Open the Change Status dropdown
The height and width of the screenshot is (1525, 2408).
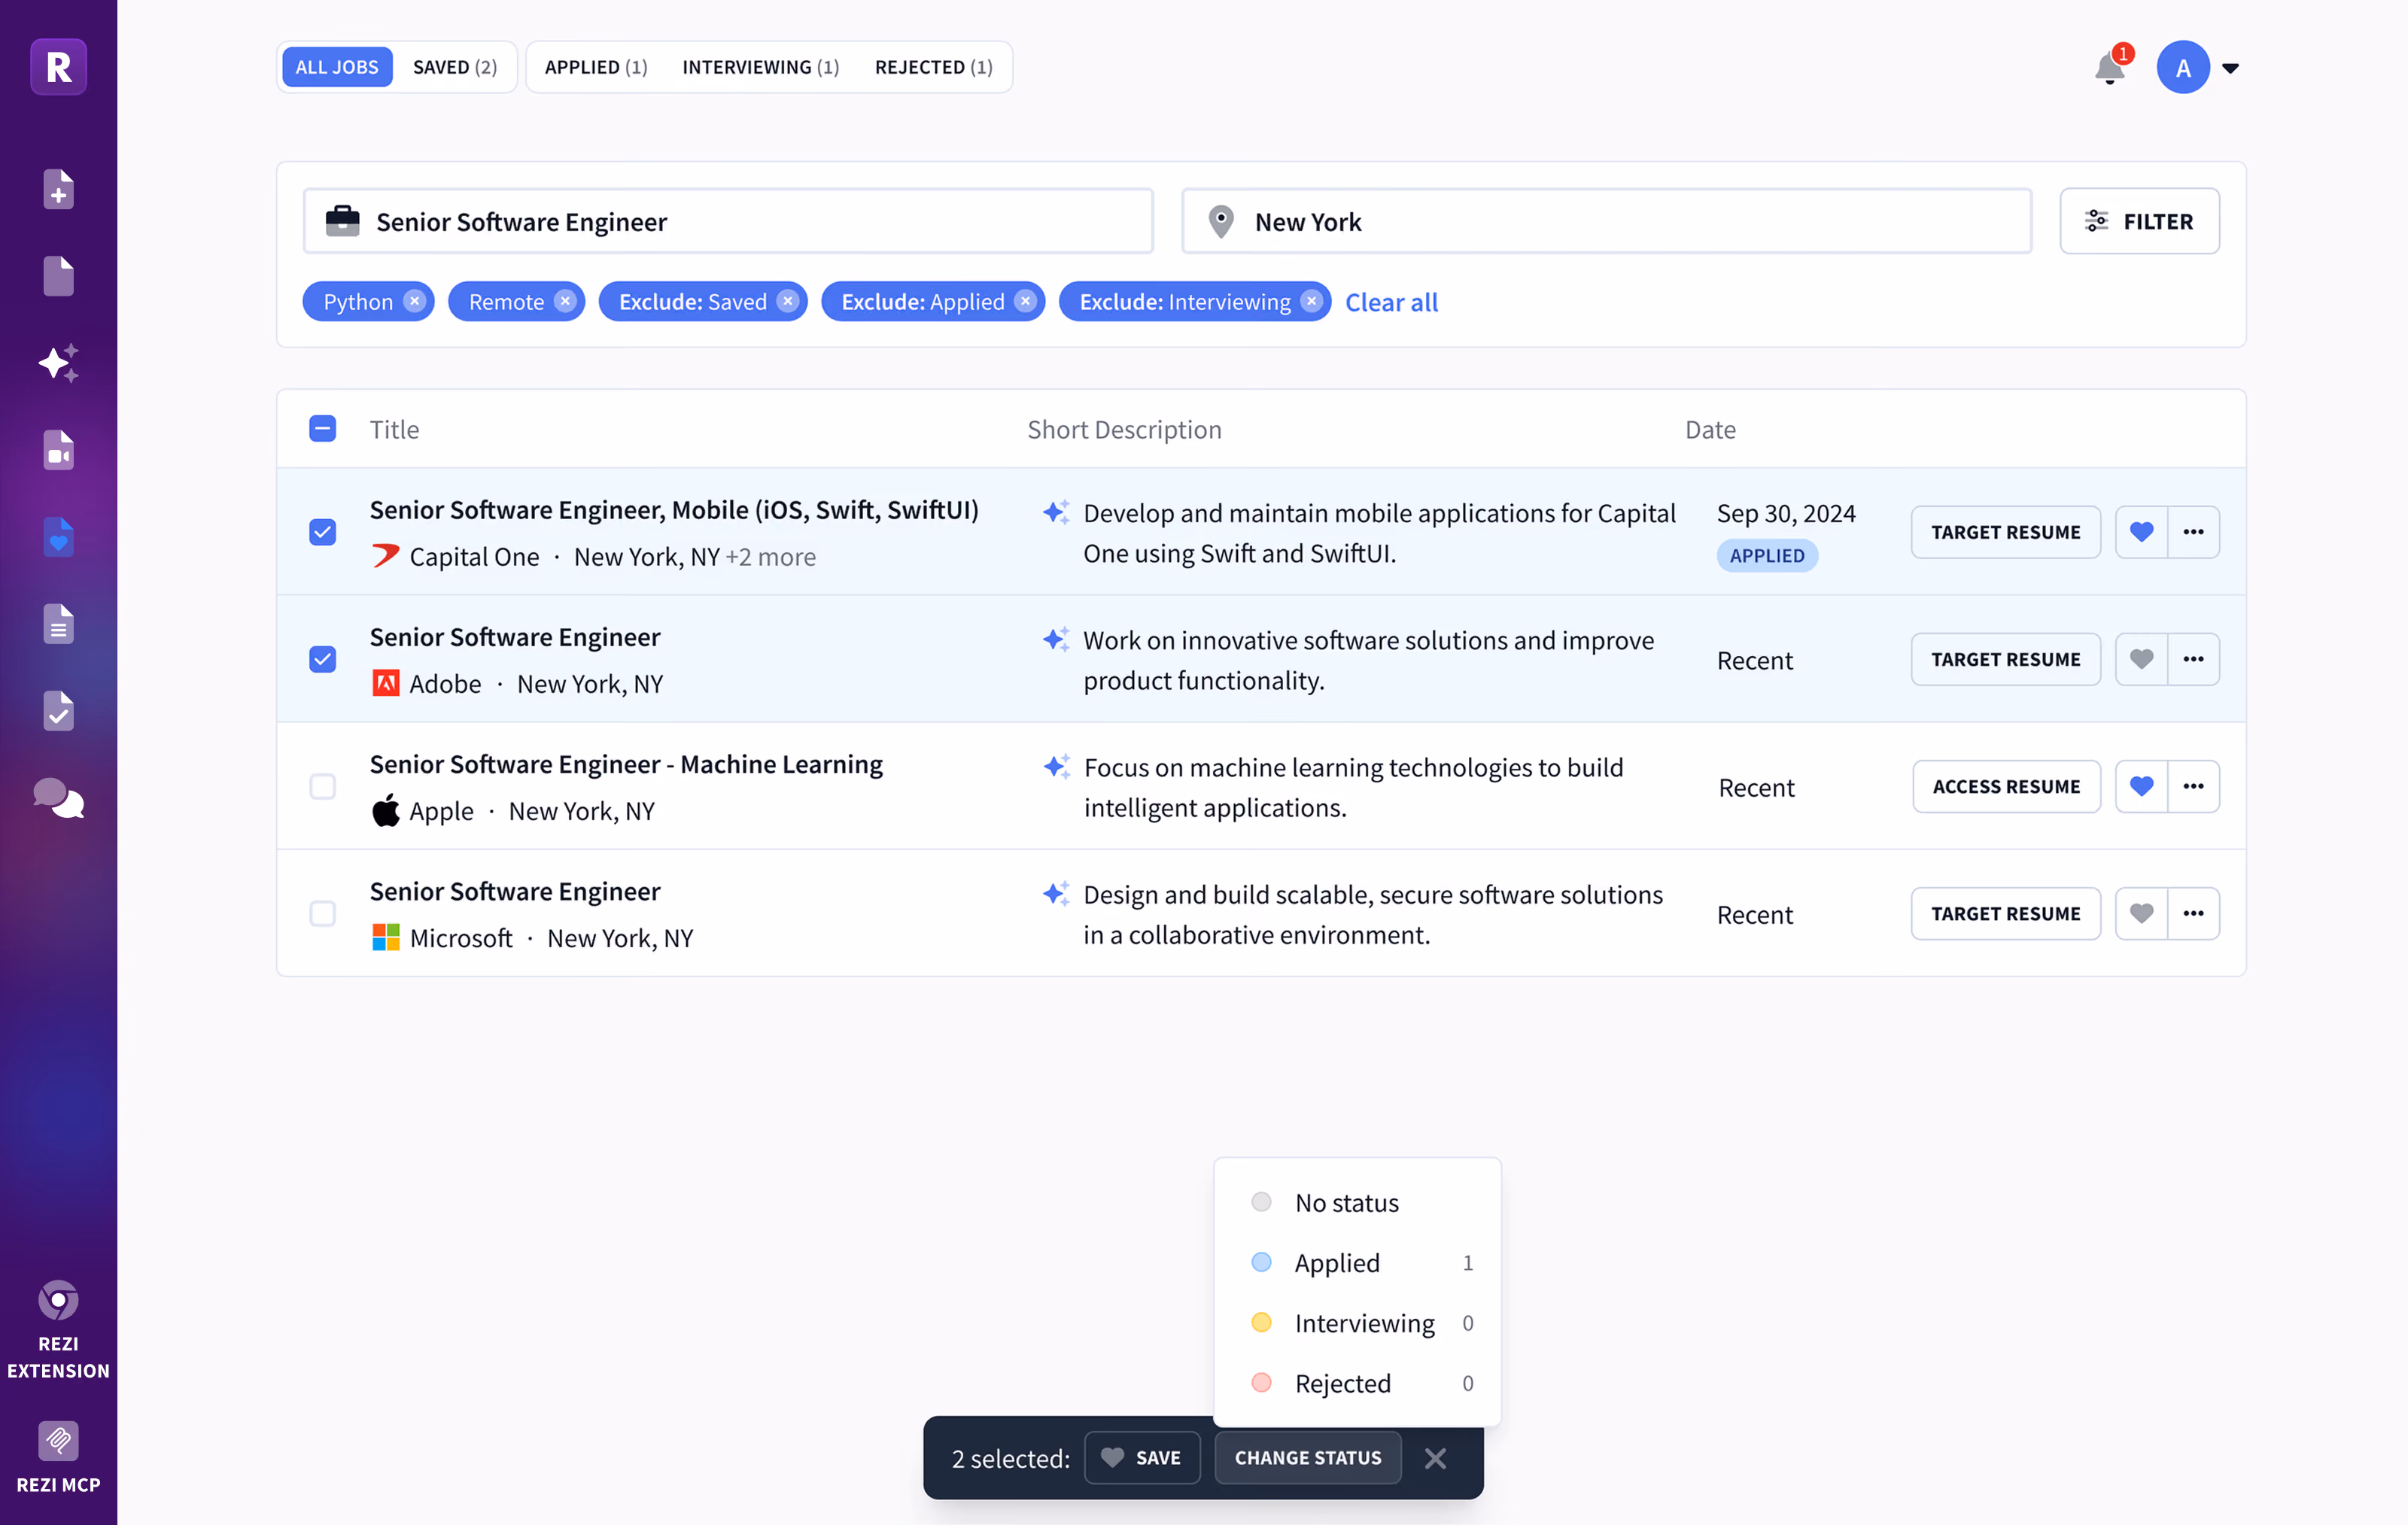coord(1307,1458)
